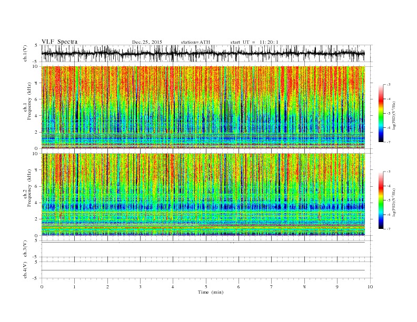
Task: Click the "4" kHz tick on ch.2 axis
Action: click(37, 203)
